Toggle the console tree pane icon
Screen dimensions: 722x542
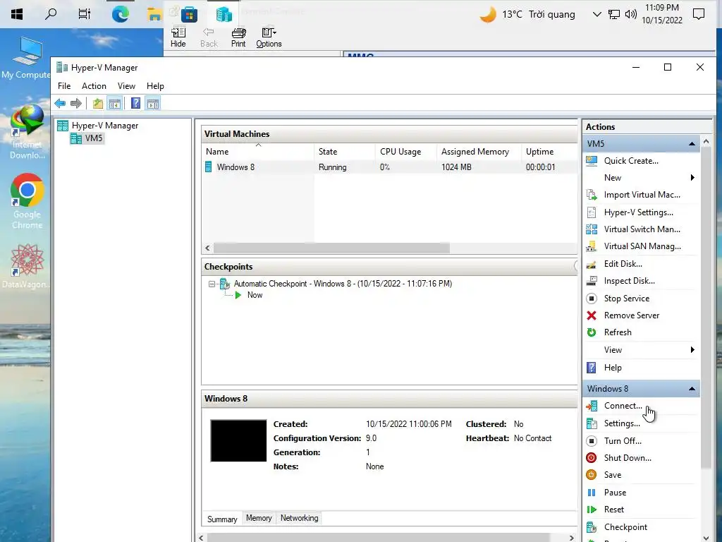(x=115, y=103)
